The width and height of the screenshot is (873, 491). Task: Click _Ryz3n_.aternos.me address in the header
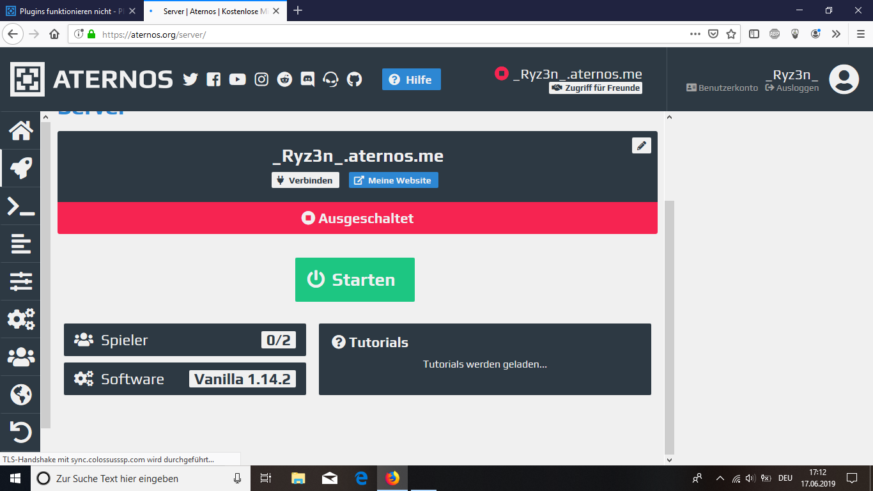point(578,74)
